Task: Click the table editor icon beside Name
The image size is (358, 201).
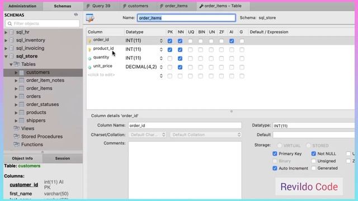Action: (90, 18)
